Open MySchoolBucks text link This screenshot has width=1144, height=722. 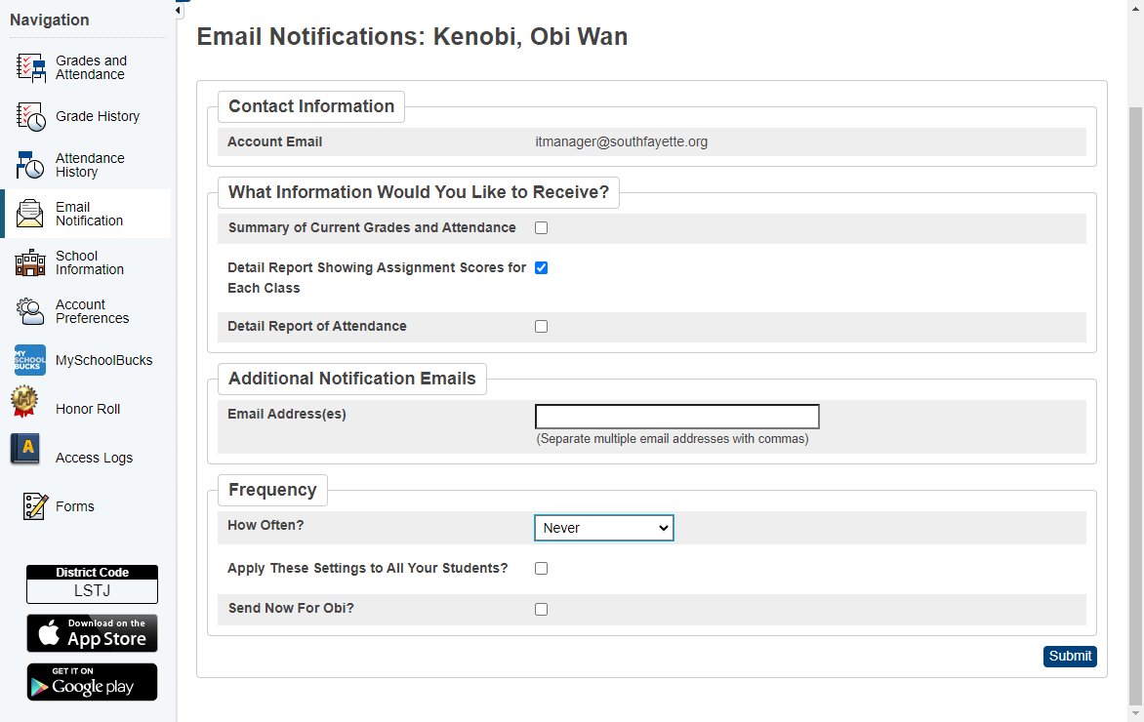tap(104, 360)
